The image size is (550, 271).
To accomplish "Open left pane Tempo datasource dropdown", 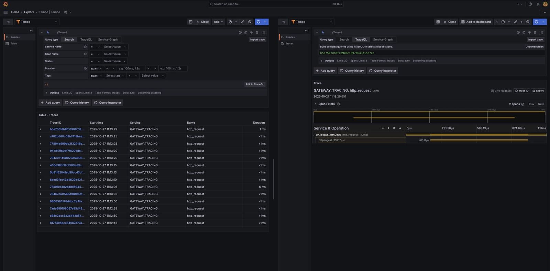I will click(x=37, y=22).
